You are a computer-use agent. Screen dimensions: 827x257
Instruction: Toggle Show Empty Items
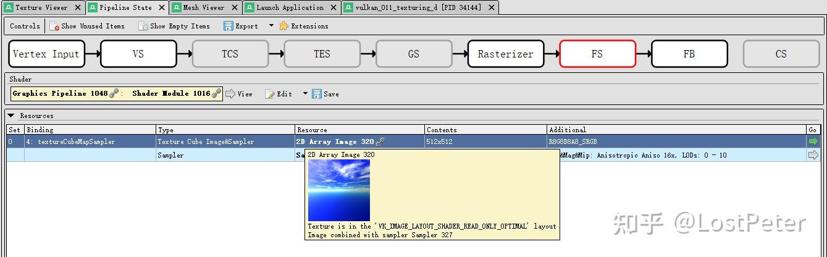click(174, 26)
